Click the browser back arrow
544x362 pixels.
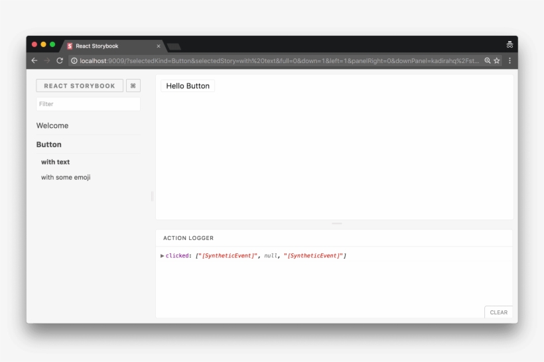tap(34, 61)
